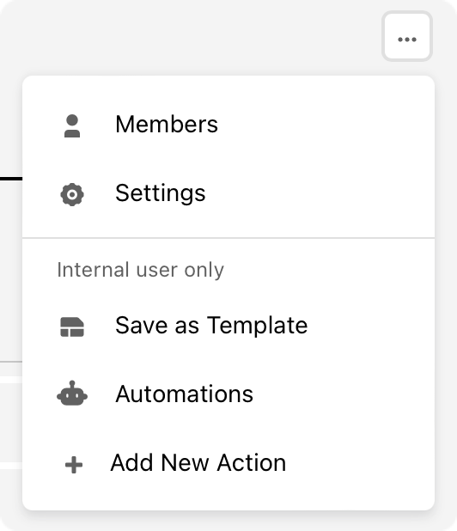Open Settings from the dropdown menu
The image size is (457, 531).
point(228,193)
